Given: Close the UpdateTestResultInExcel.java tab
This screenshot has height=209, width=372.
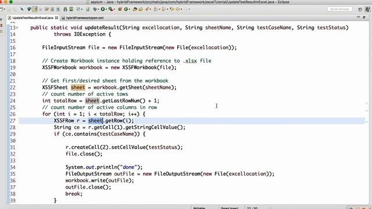Looking at the screenshot, I should pos(56,18).
